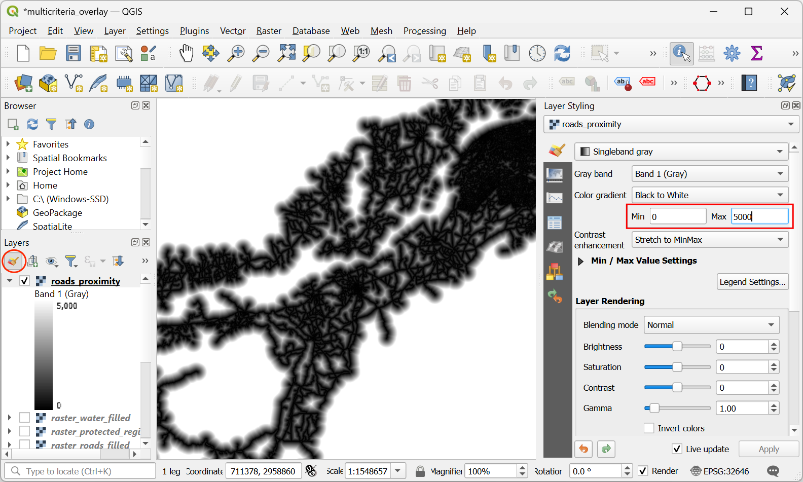Open the Layer Styling panel brush icon

coord(13,261)
